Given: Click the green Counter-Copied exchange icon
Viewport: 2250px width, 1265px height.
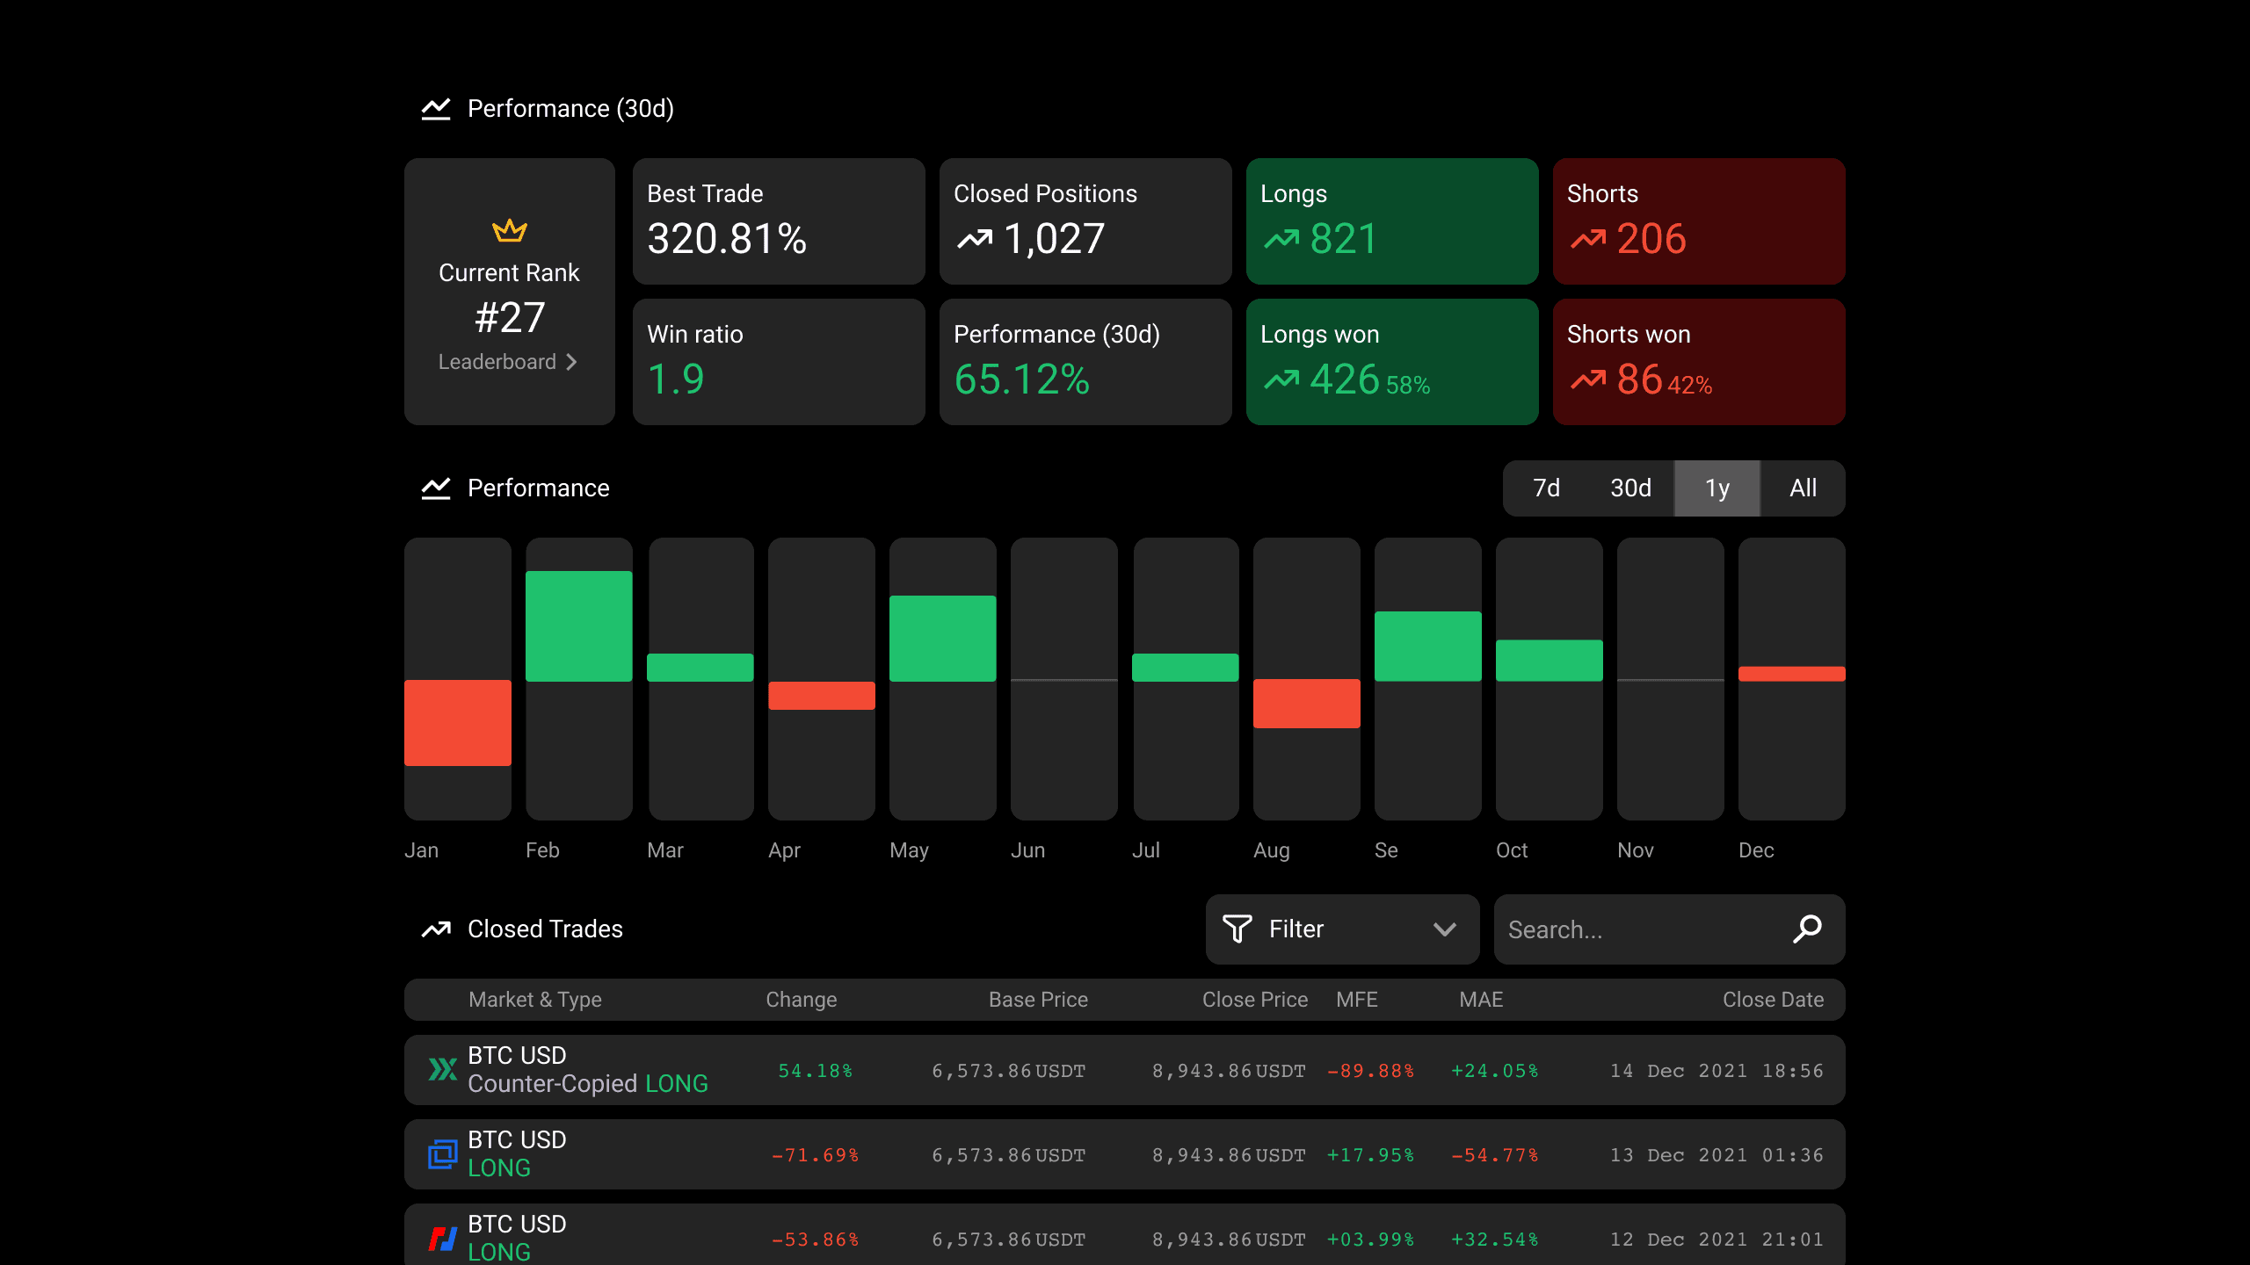Looking at the screenshot, I should pyautogui.click(x=442, y=1069).
